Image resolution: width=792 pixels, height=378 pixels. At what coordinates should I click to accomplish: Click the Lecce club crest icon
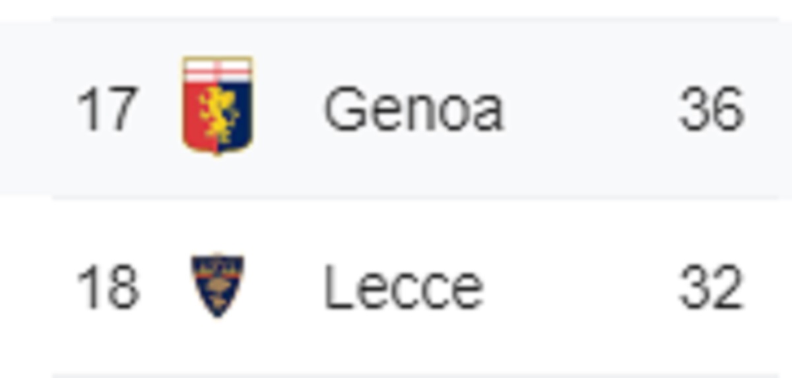point(218,285)
